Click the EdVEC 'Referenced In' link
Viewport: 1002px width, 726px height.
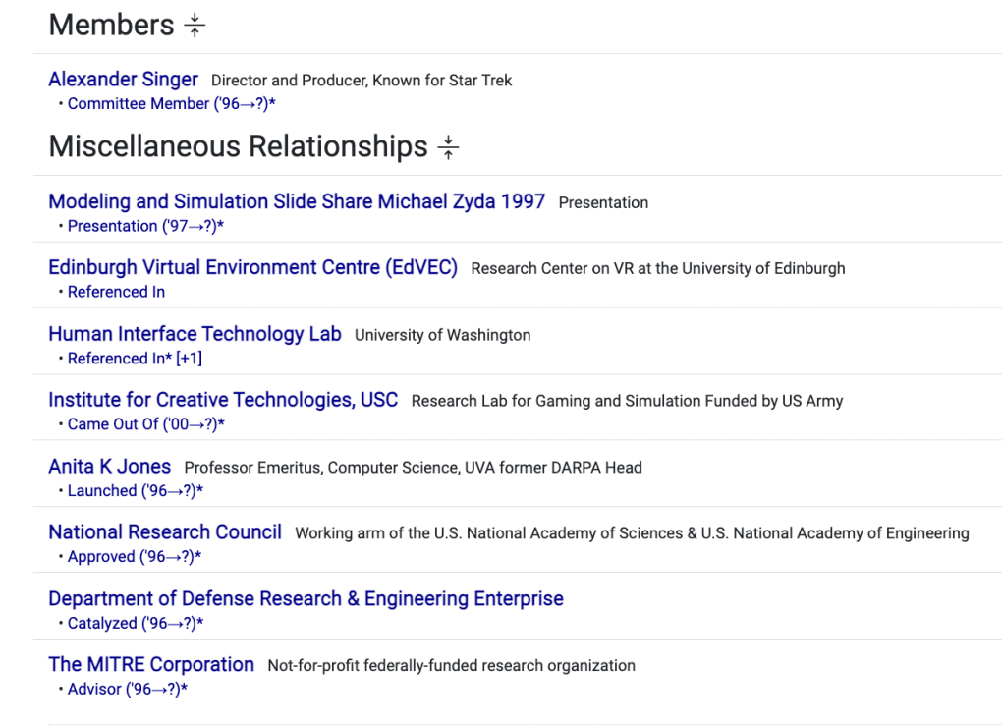[x=116, y=292]
